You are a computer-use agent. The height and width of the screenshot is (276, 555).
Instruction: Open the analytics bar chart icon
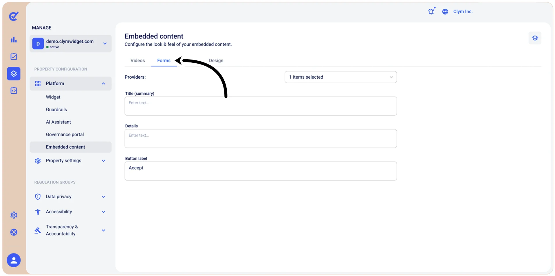point(14,40)
